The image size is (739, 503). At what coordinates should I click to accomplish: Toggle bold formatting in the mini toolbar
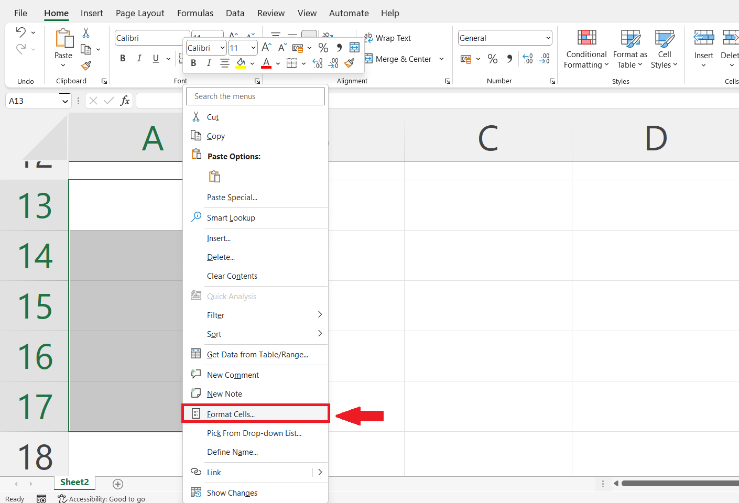(x=193, y=63)
